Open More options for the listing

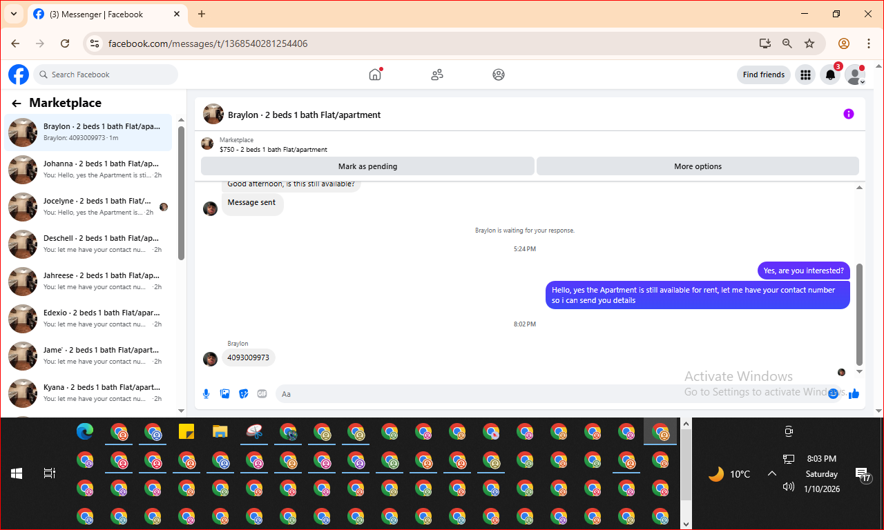(698, 166)
